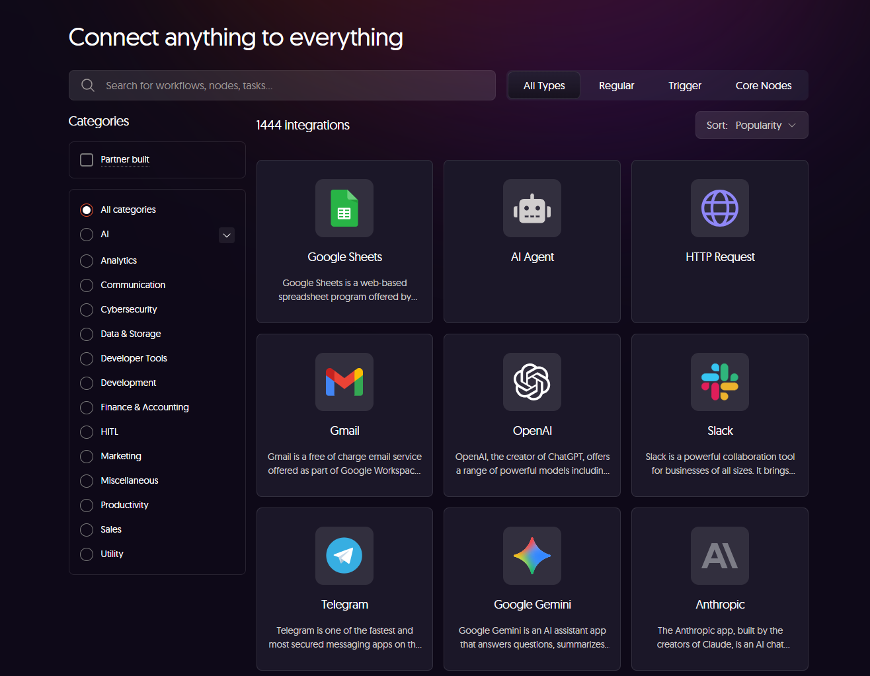870x676 pixels.
Task: Enable the Partner built checkbox
Action: click(87, 160)
